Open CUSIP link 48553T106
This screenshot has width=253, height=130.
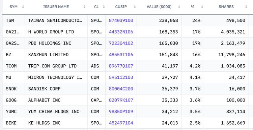pos(121,55)
